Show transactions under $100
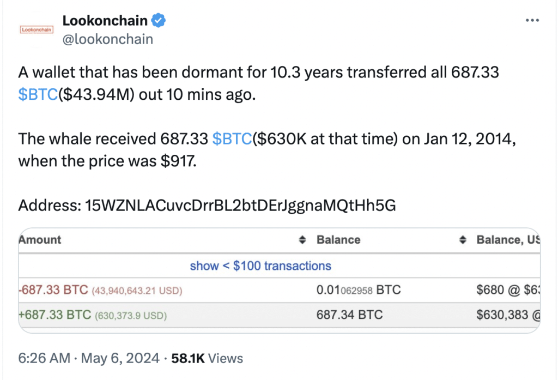 tap(260, 266)
